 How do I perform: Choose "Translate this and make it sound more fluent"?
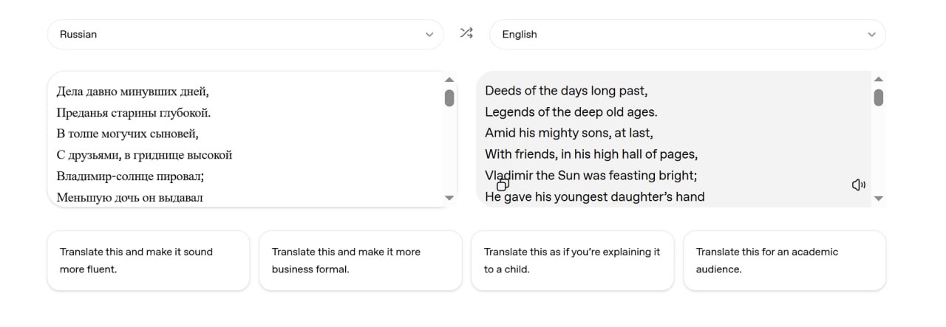pos(149,261)
